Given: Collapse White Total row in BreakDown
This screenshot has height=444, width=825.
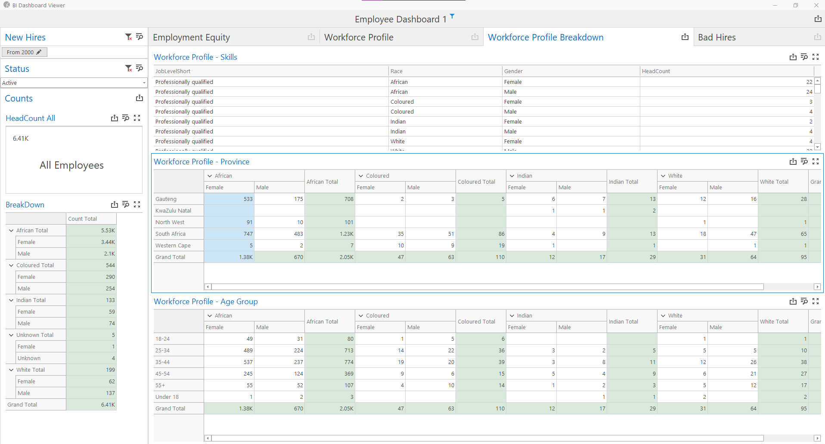Looking at the screenshot, I should [x=11, y=370].
